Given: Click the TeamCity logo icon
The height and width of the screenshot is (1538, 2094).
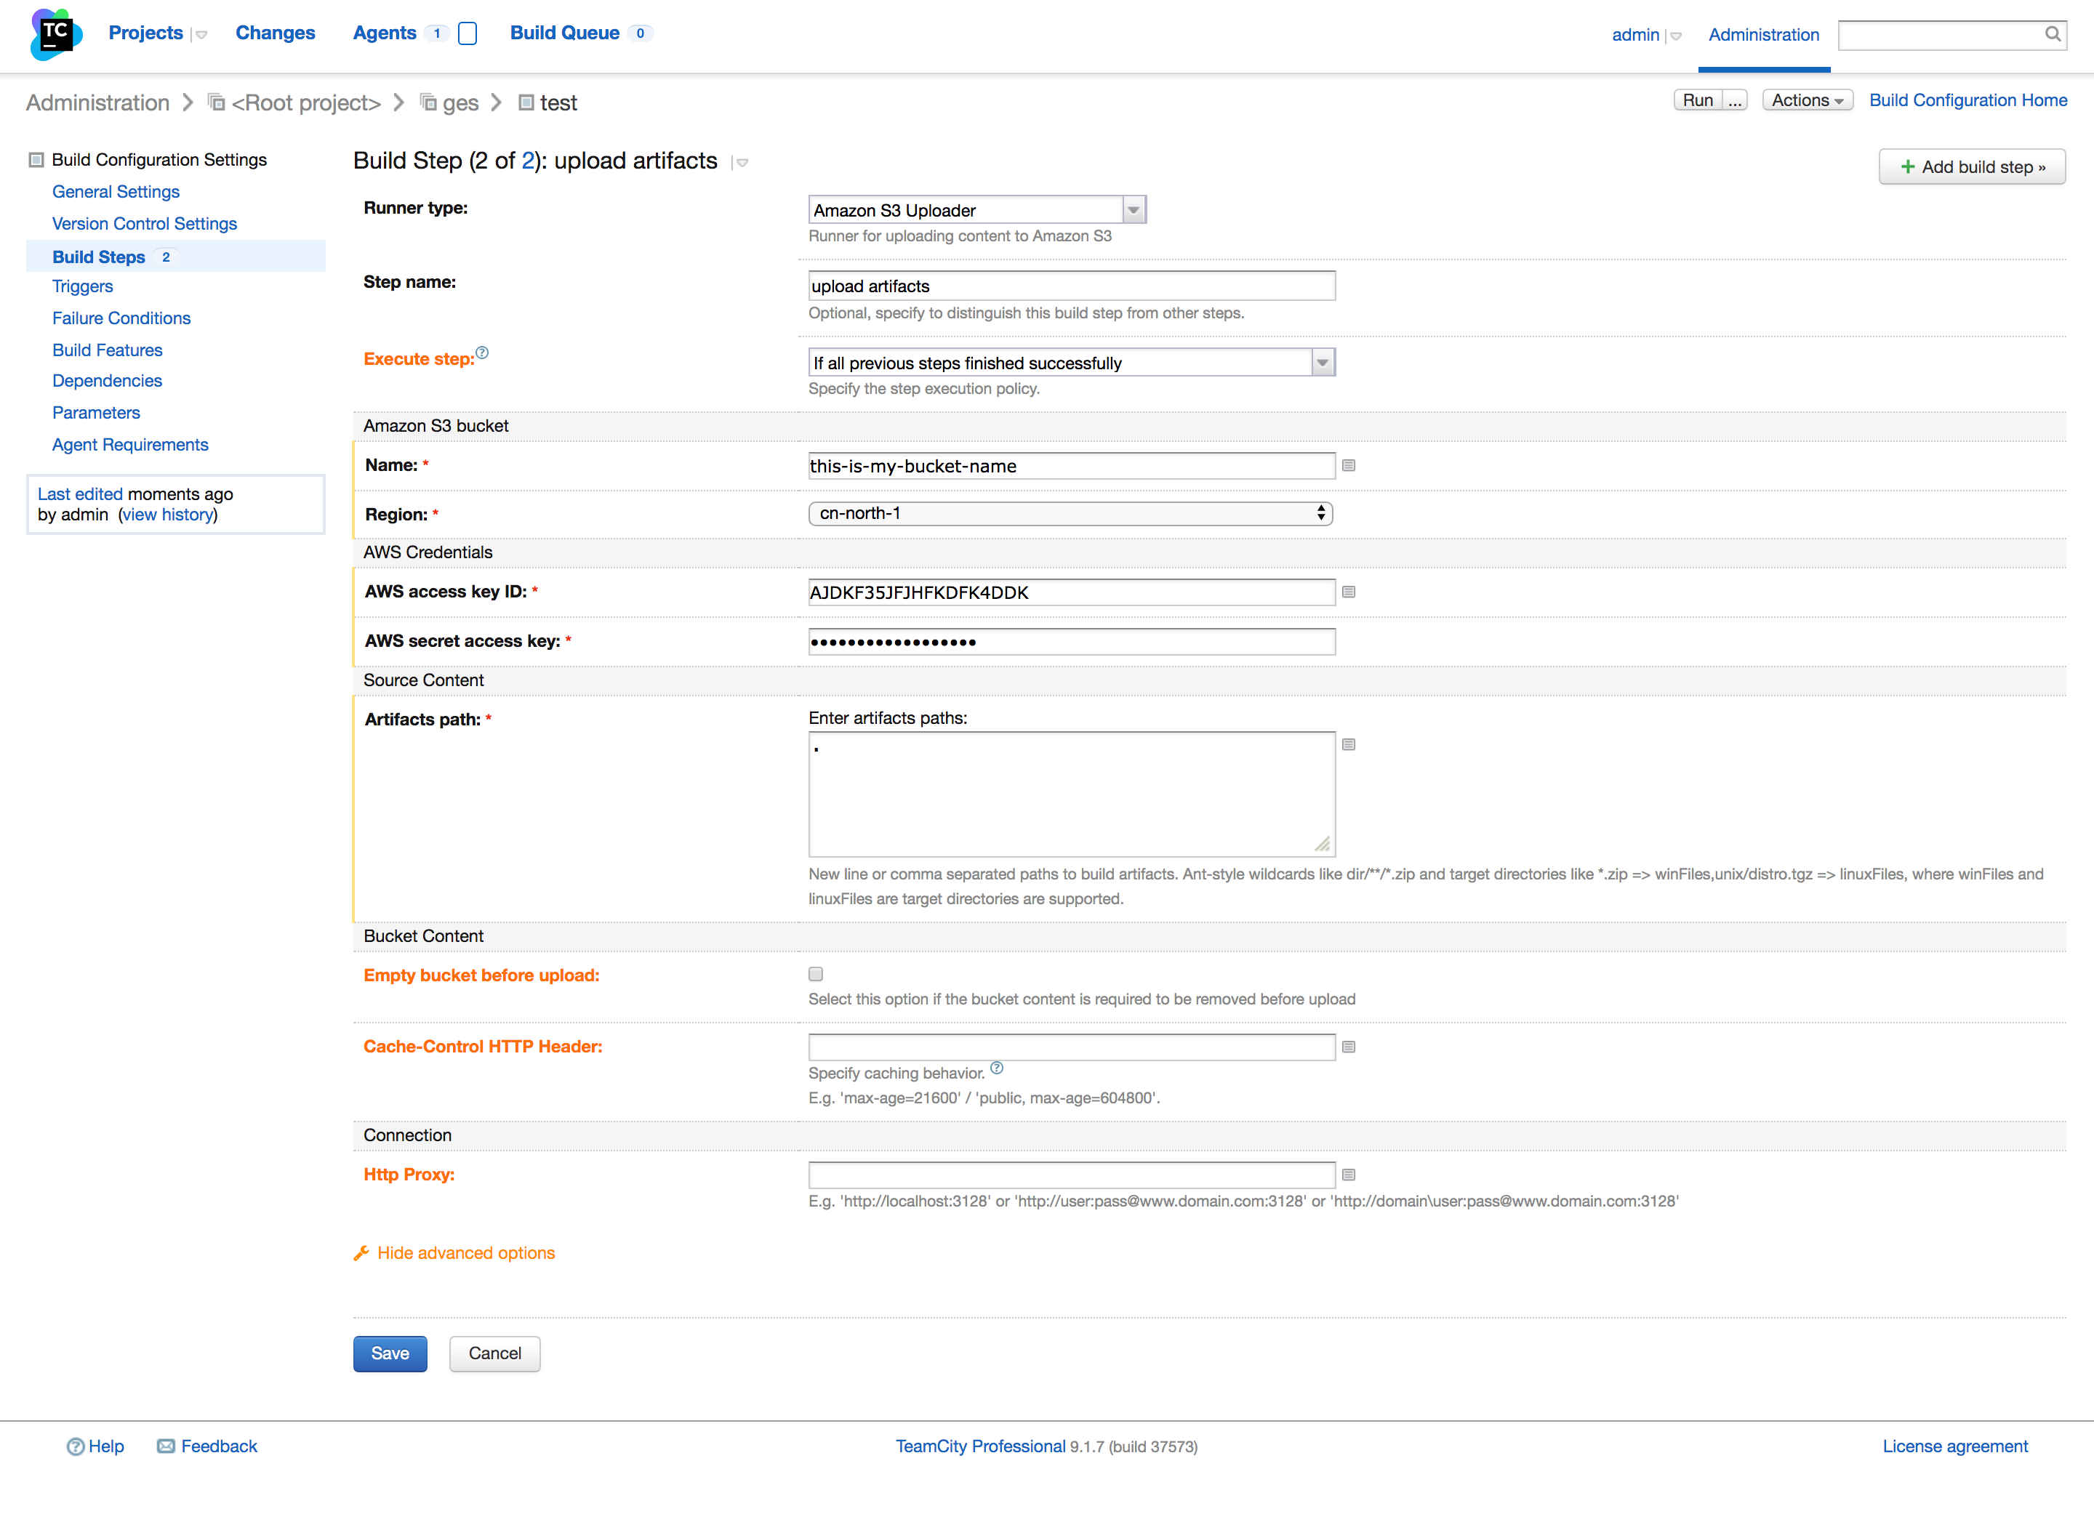Looking at the screenshot, I should pos(56,34).
